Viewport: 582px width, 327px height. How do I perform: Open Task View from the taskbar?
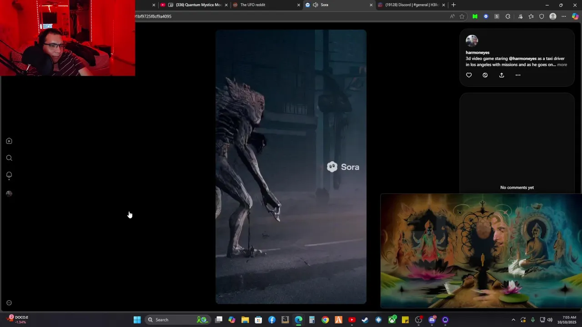point(219,320)
